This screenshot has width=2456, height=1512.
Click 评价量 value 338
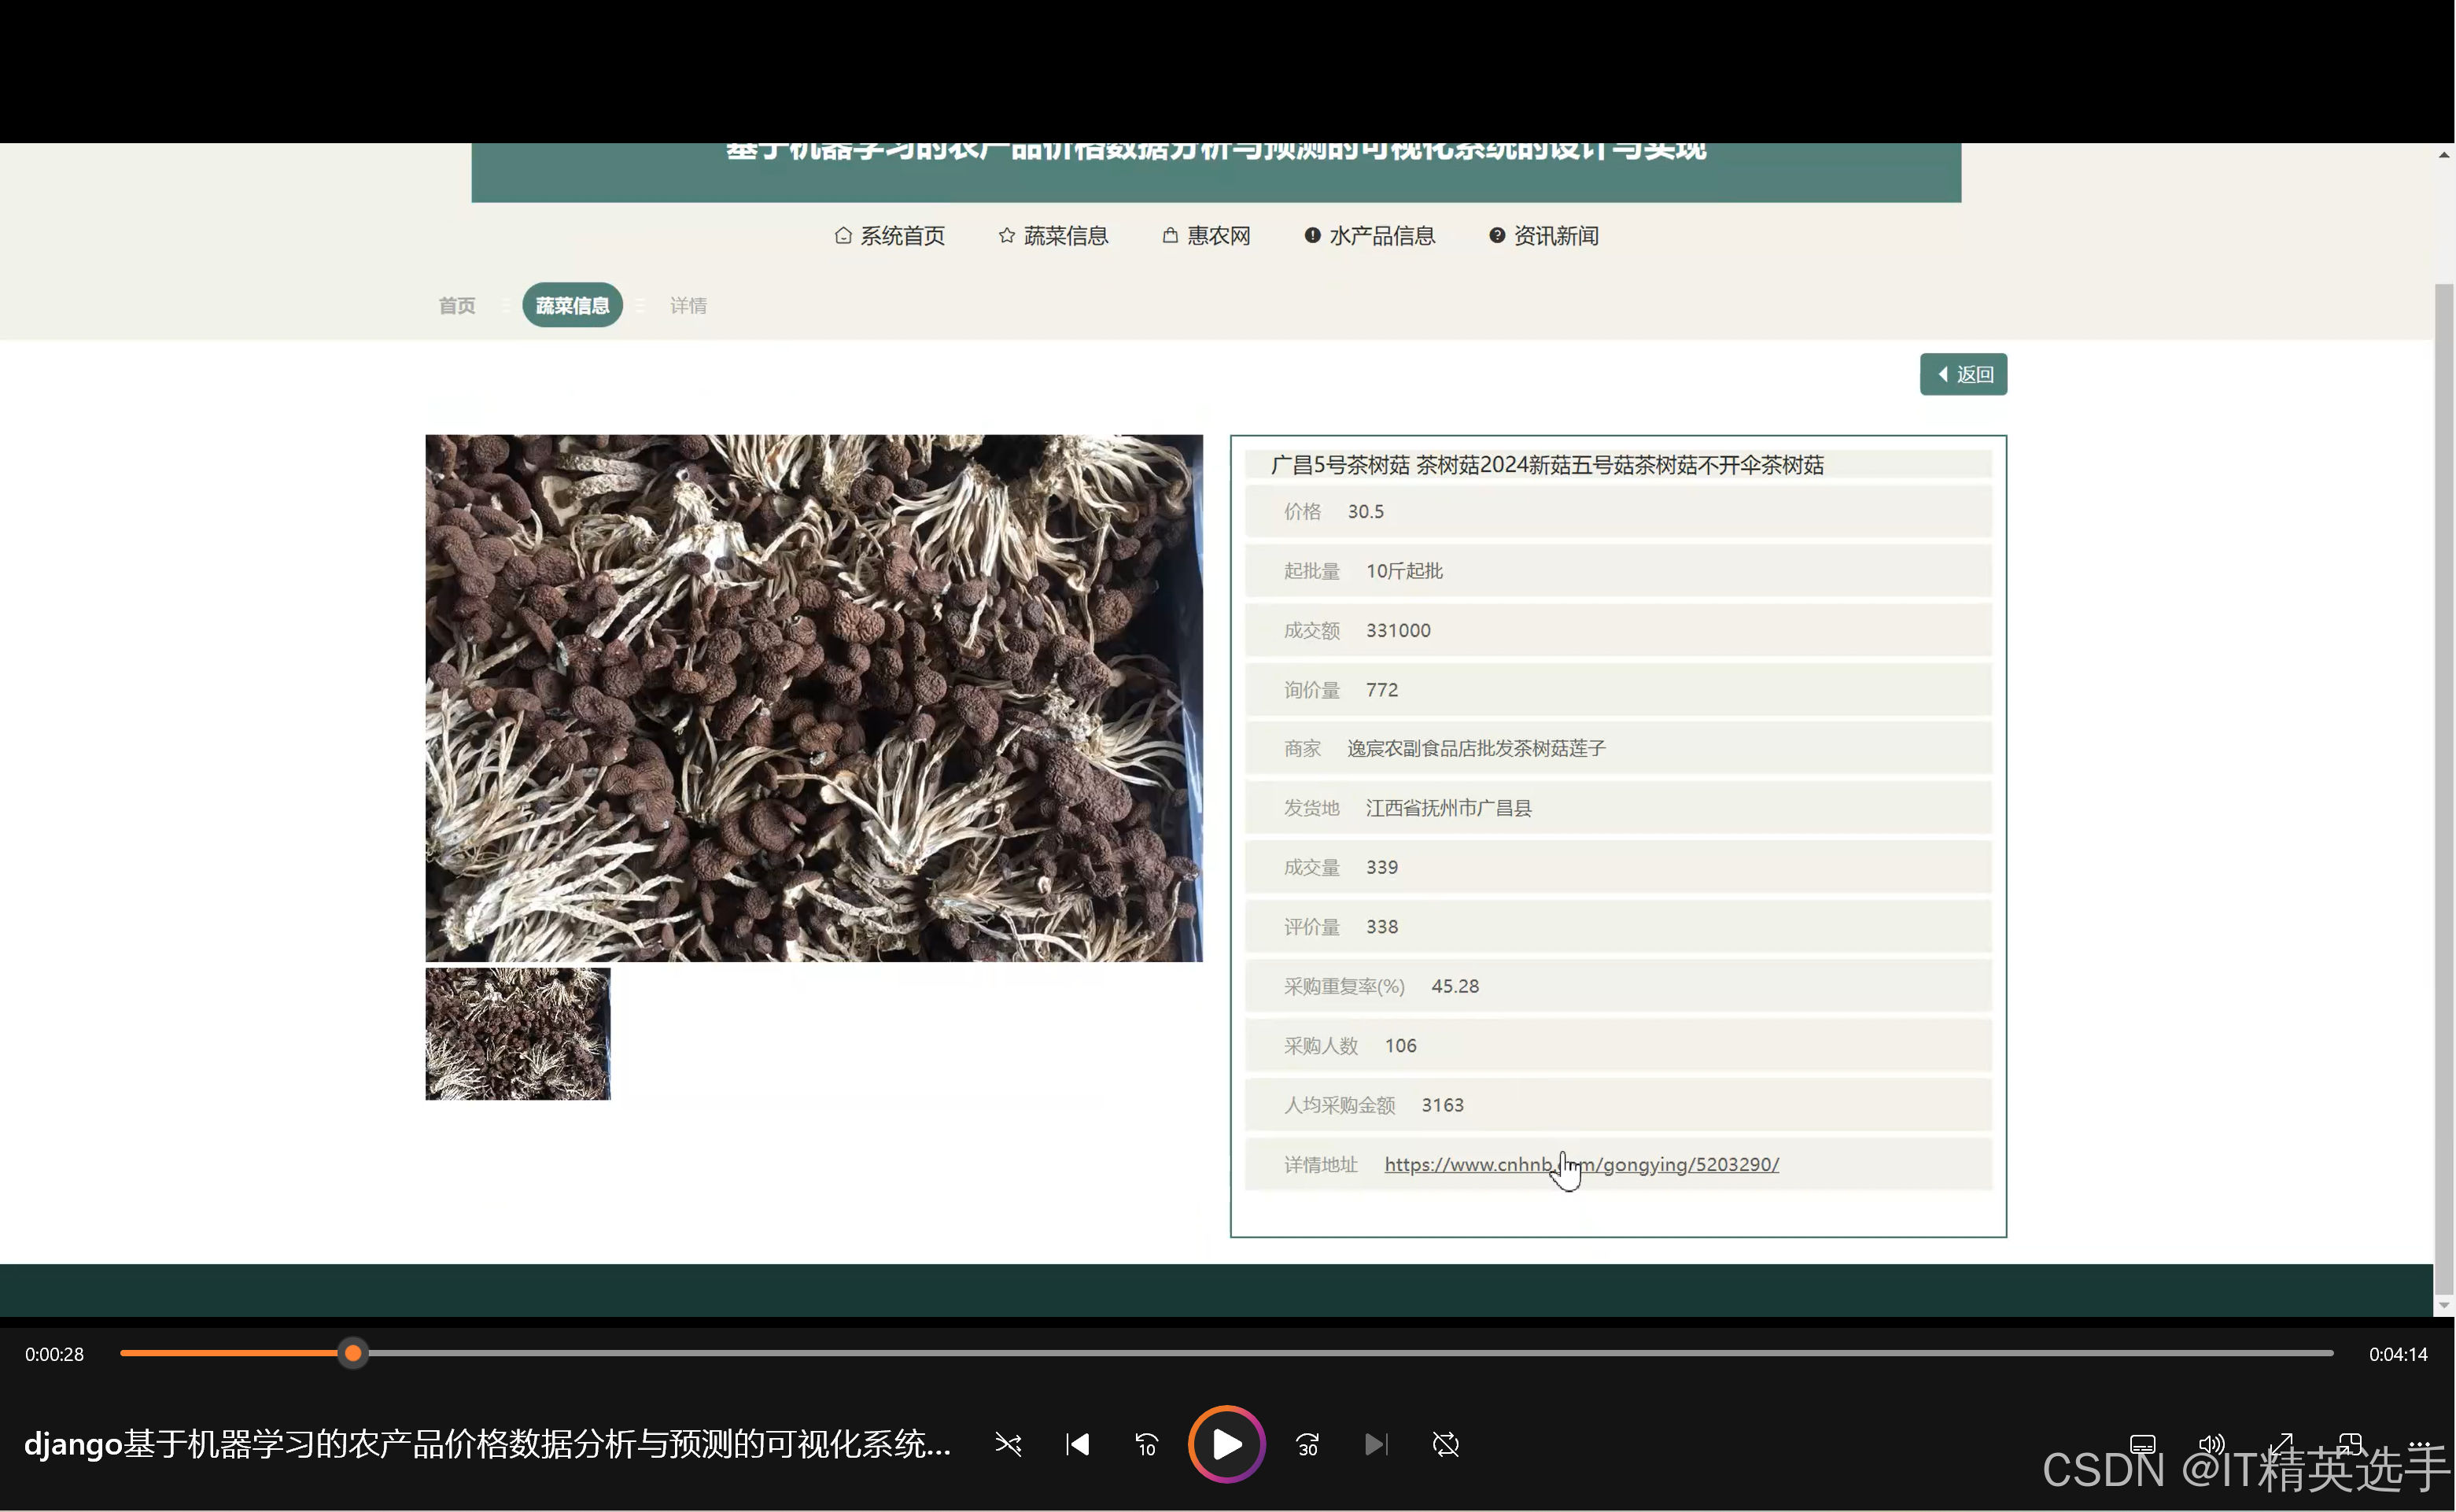coord(1382,927)
